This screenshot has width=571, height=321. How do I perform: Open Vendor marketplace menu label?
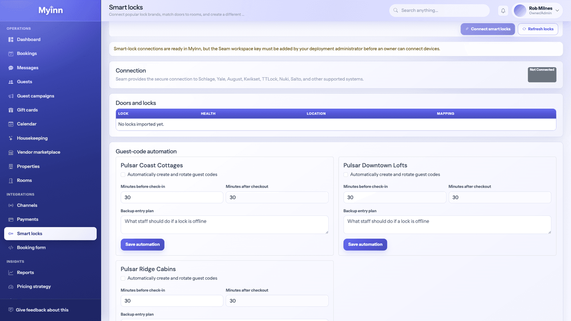coord(39,152)
